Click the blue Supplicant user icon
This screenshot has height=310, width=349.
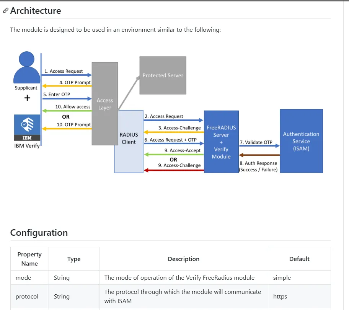tap(27, 67)
